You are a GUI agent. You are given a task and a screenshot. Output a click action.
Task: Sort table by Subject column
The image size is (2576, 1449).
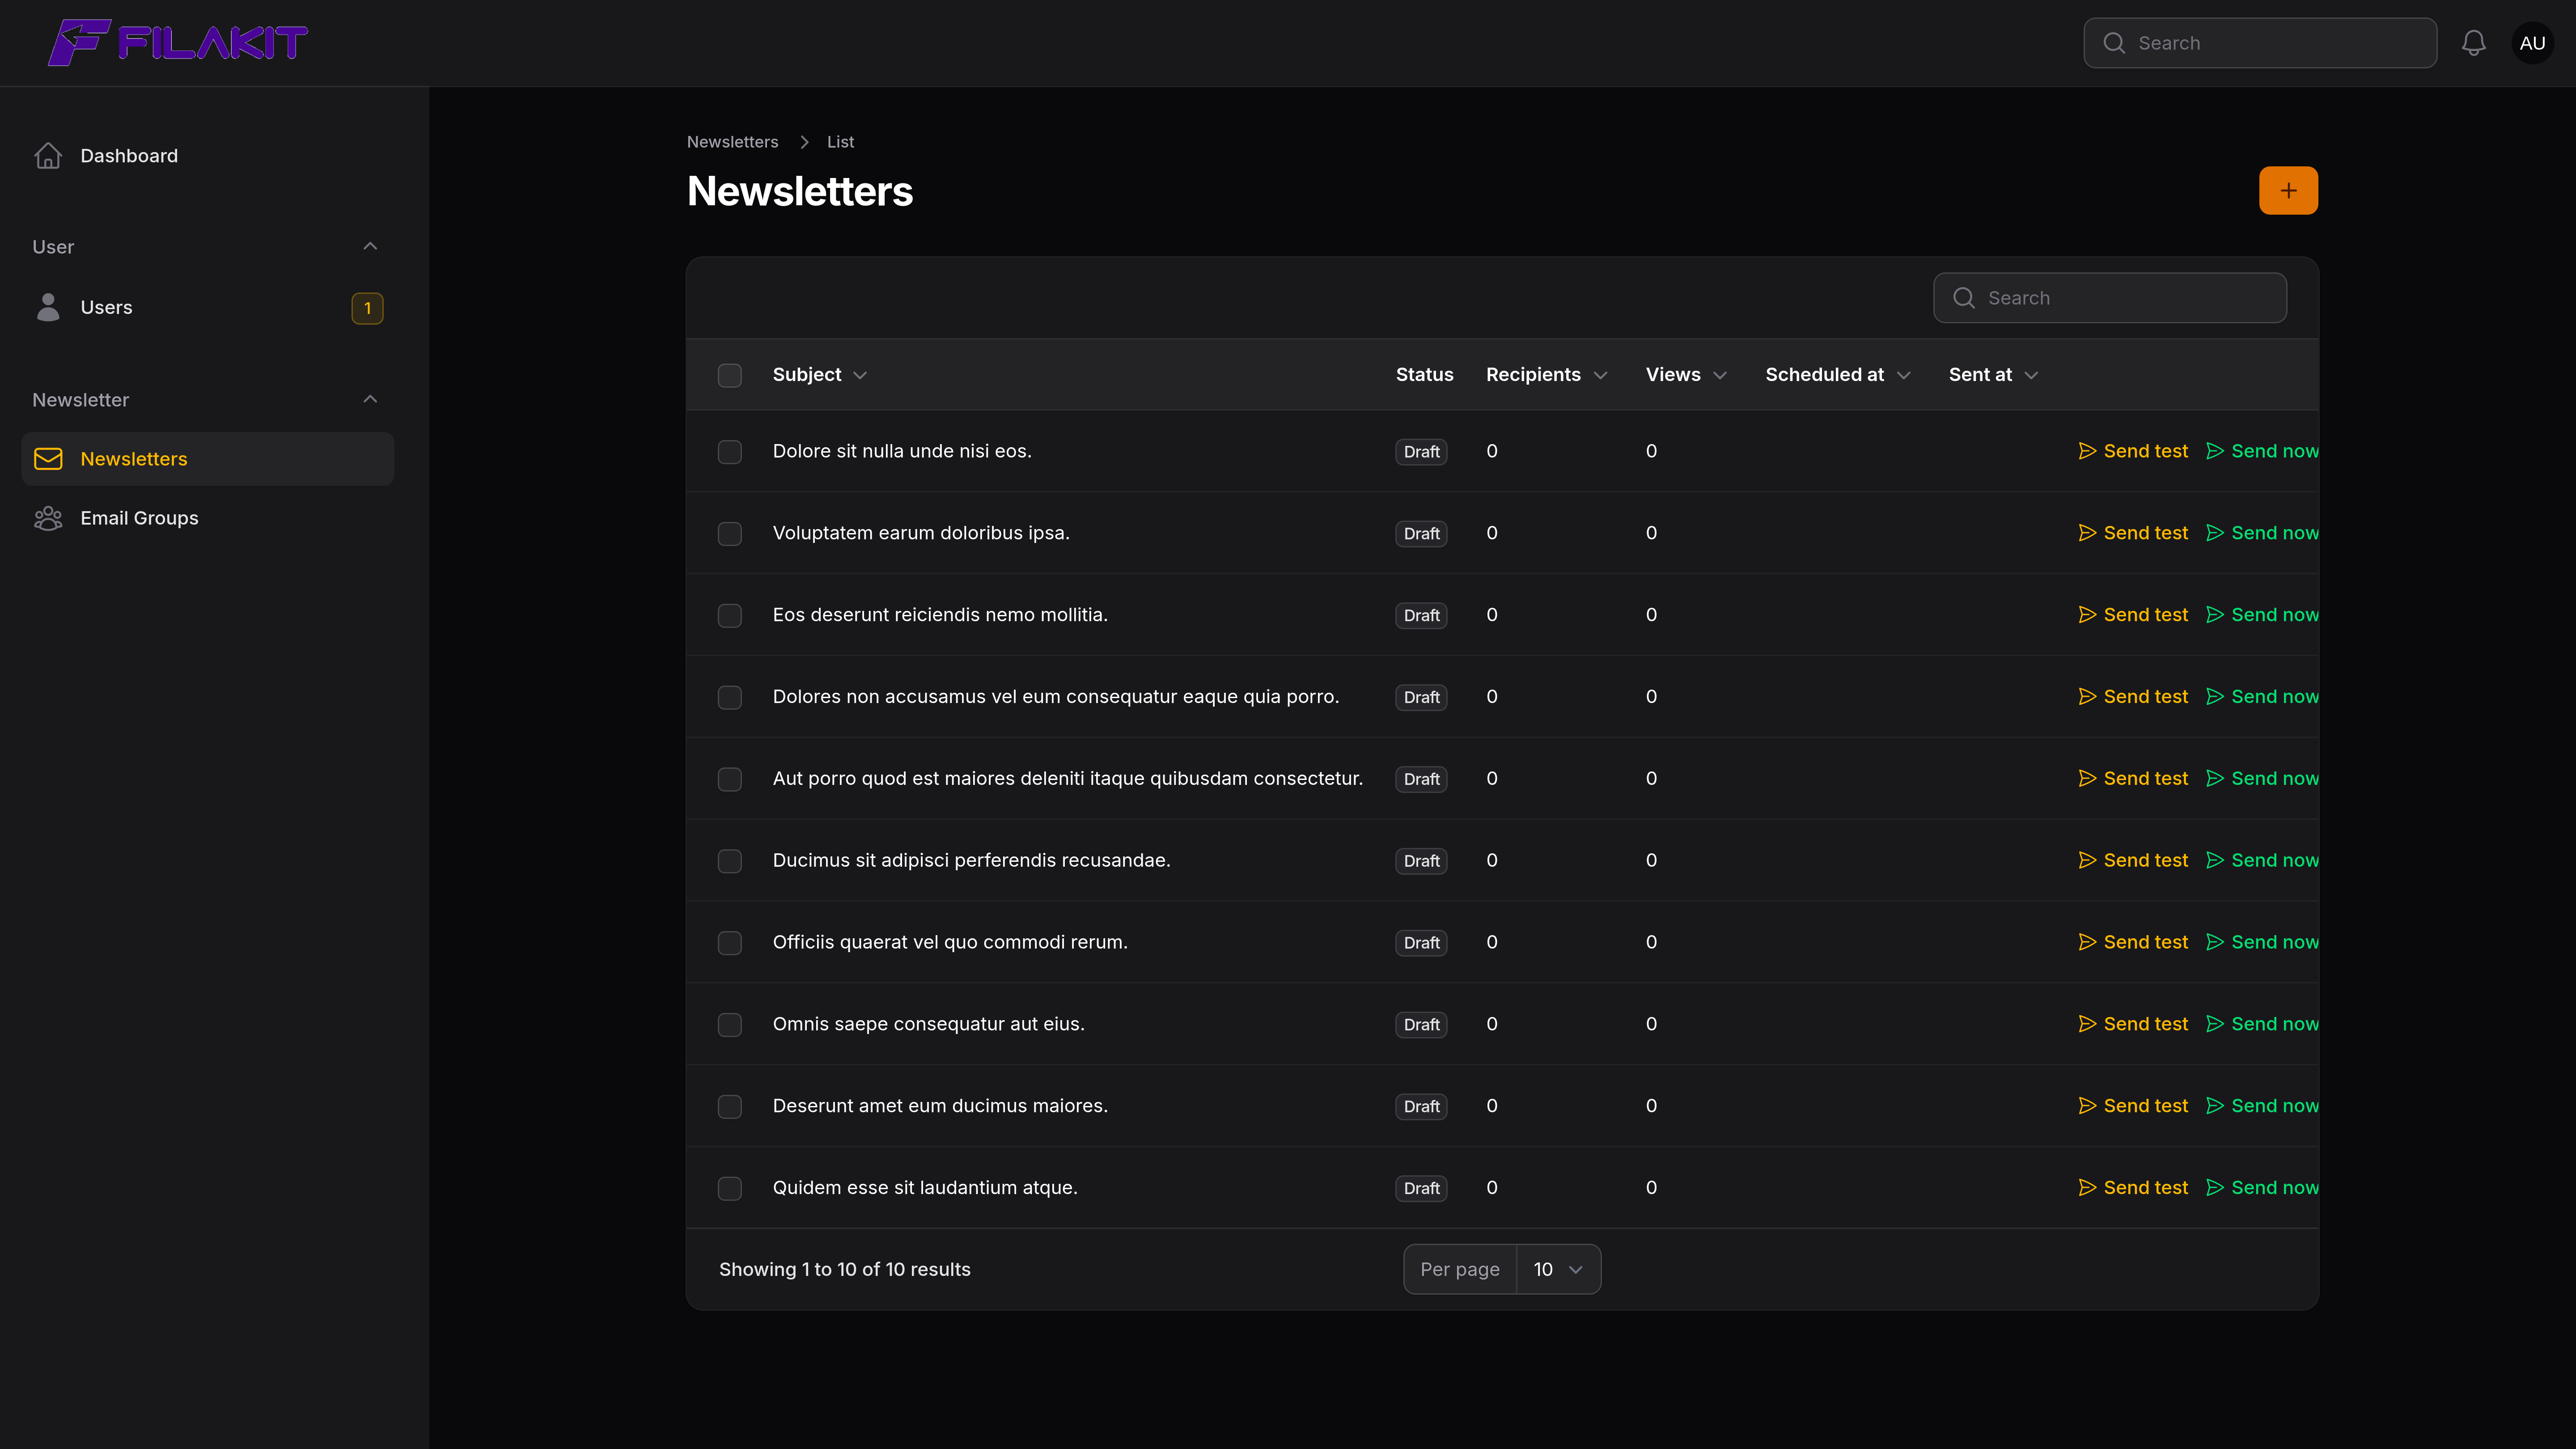click(820, 375)
